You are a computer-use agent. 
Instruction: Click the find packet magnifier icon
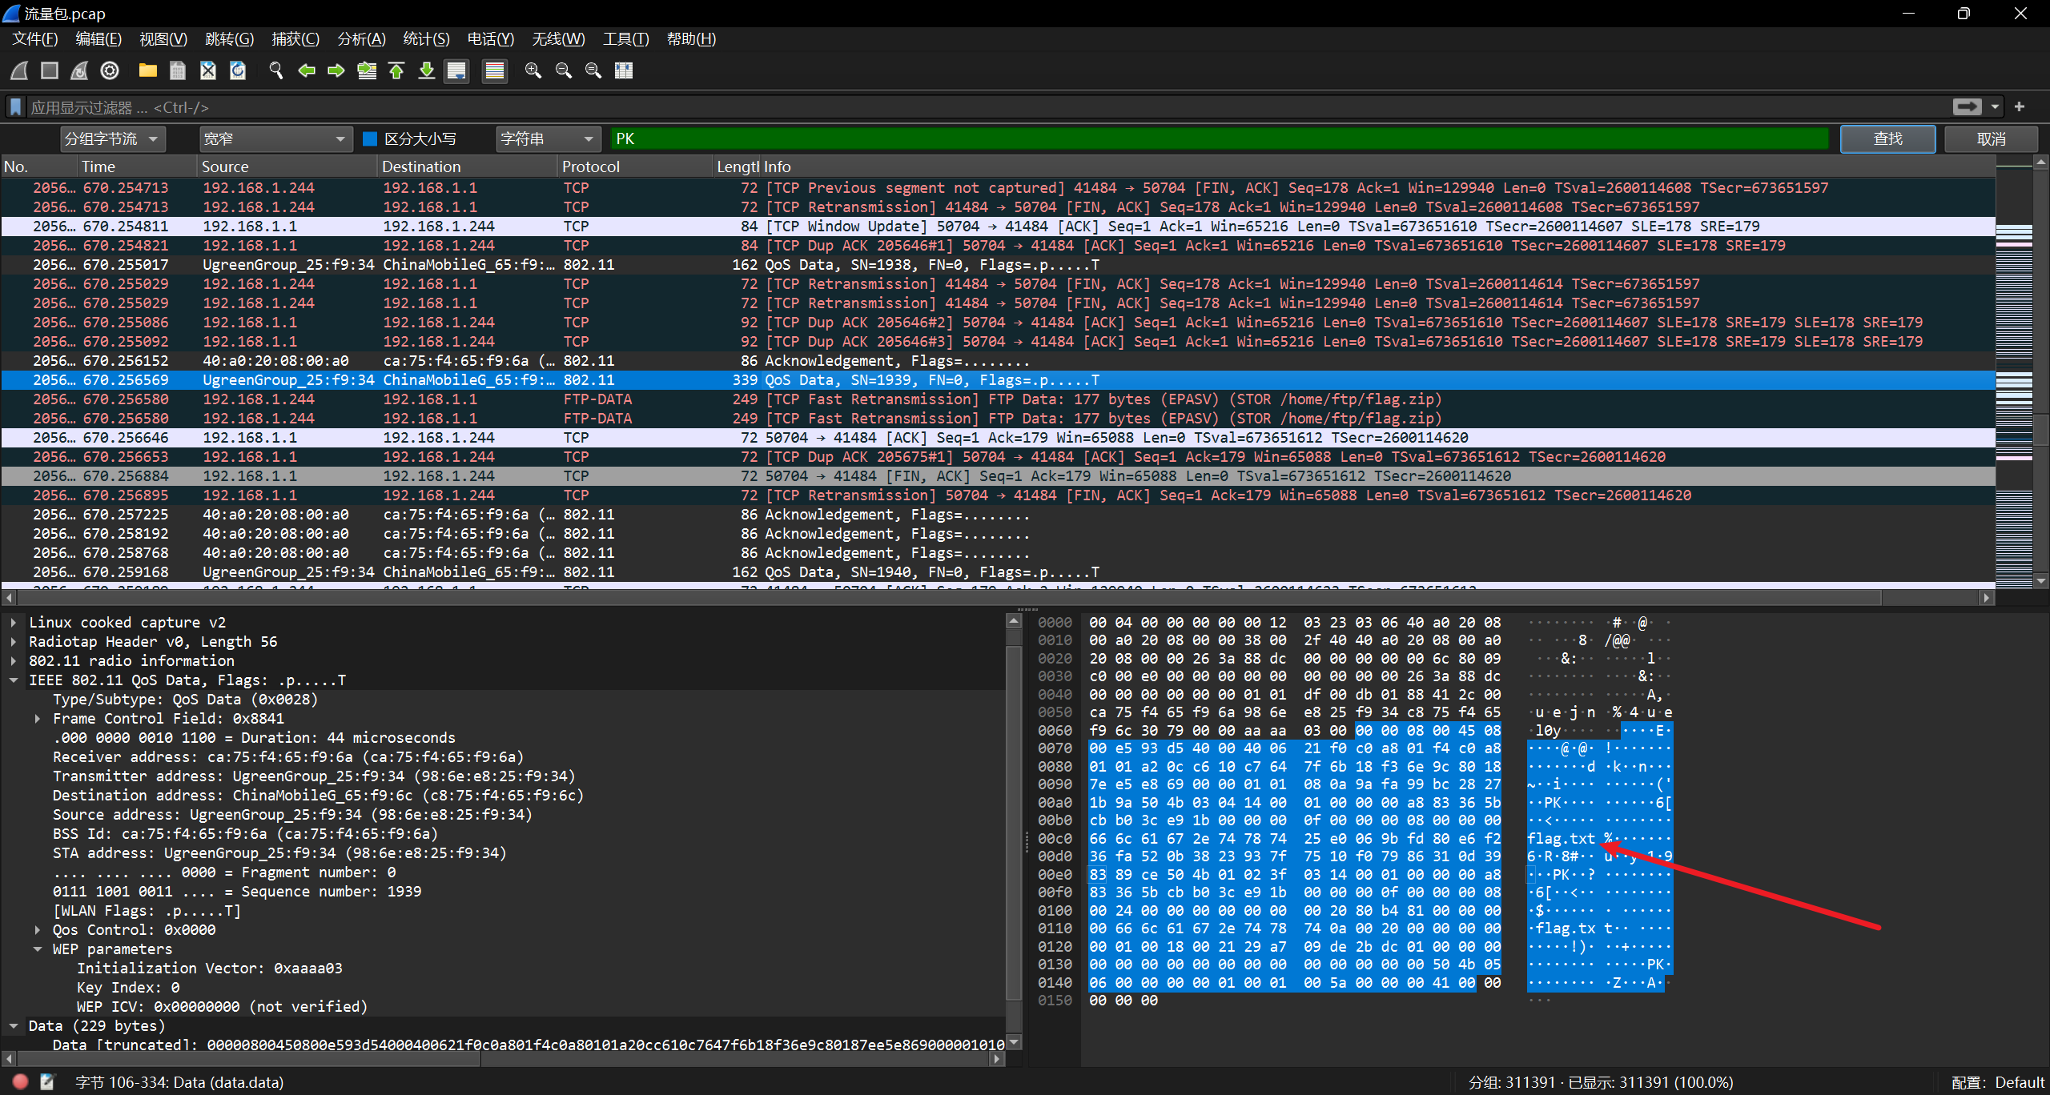point(276,70)
